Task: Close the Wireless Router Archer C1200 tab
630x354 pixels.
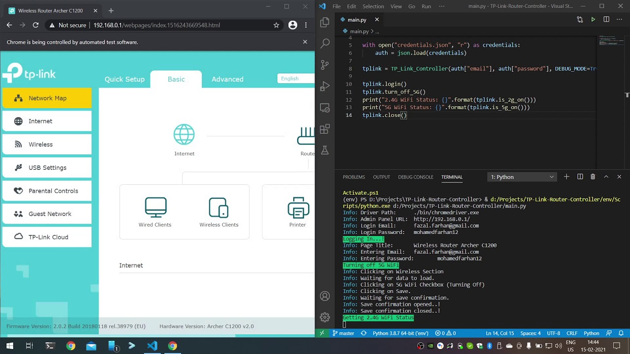Action: [95, 10]
